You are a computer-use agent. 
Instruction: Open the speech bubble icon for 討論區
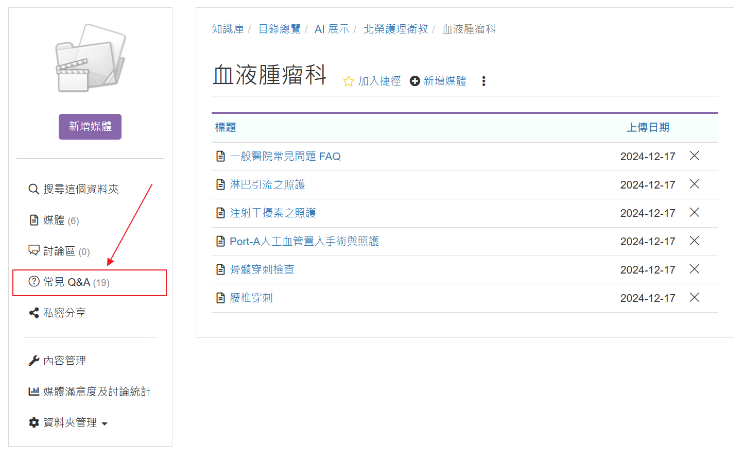pos(33,251)
